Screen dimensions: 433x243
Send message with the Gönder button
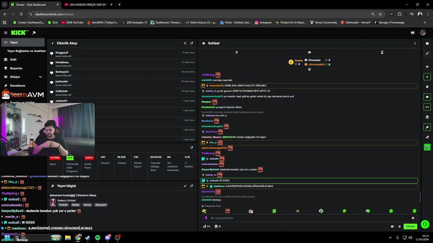(410, 226)
